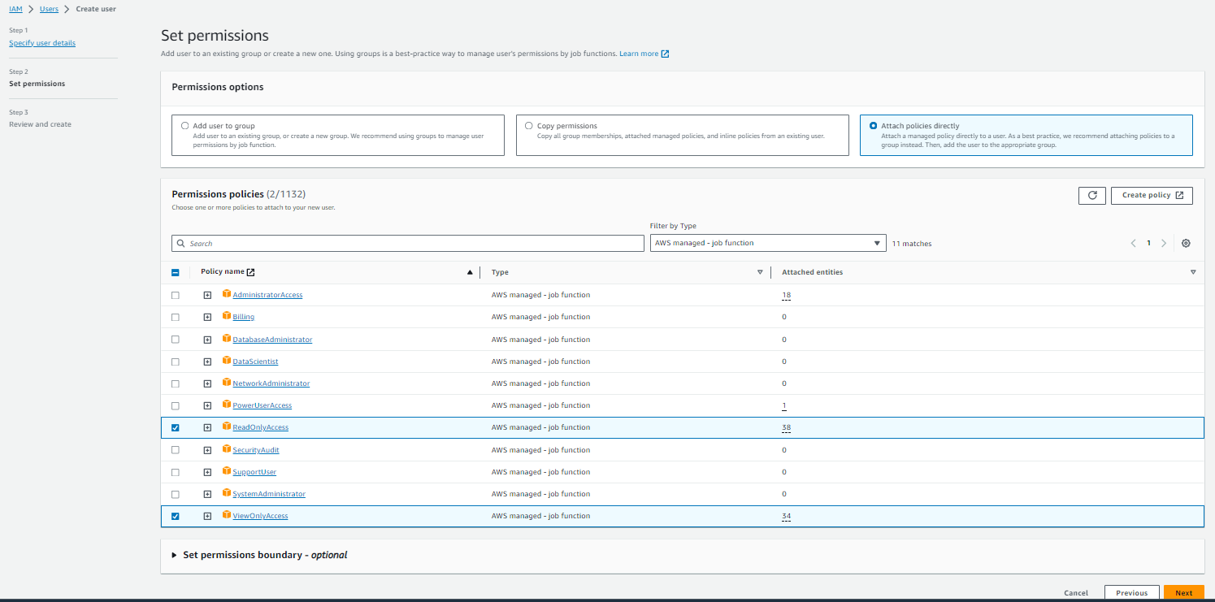Expand the PowerUserAccess policy row details
This screenshot has width=1215, height=602.
[x=207, y=405]
